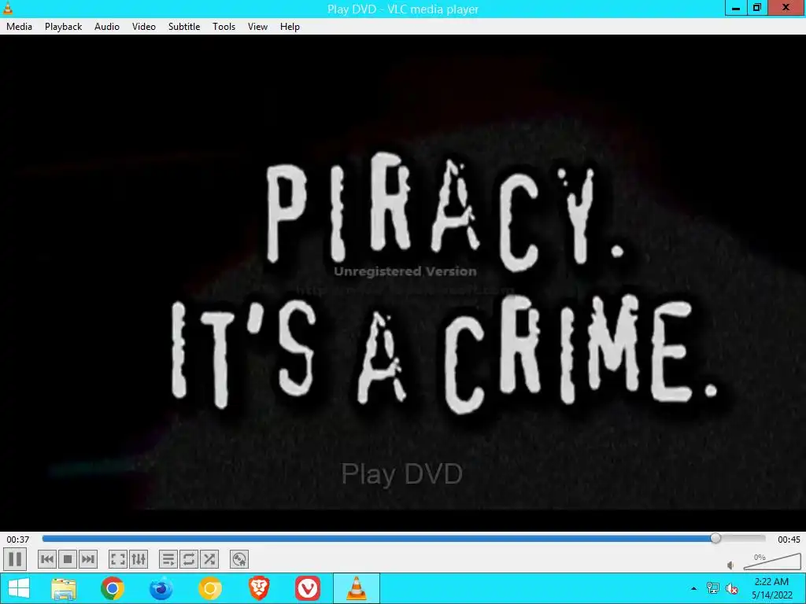Restore down the VLC window
The height and width of the screenshot is (604, 806).
756,8
